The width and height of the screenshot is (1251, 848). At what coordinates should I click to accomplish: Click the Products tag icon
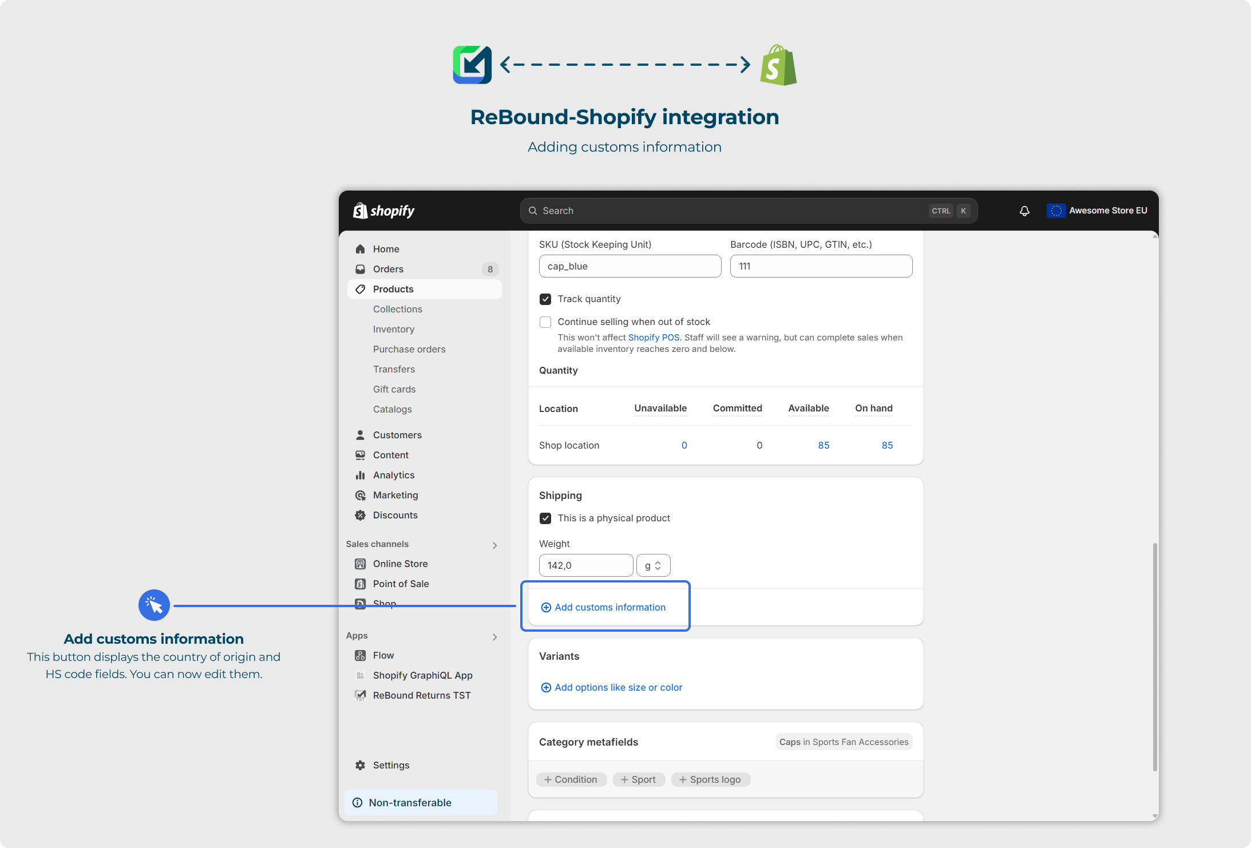coord(360,289)
